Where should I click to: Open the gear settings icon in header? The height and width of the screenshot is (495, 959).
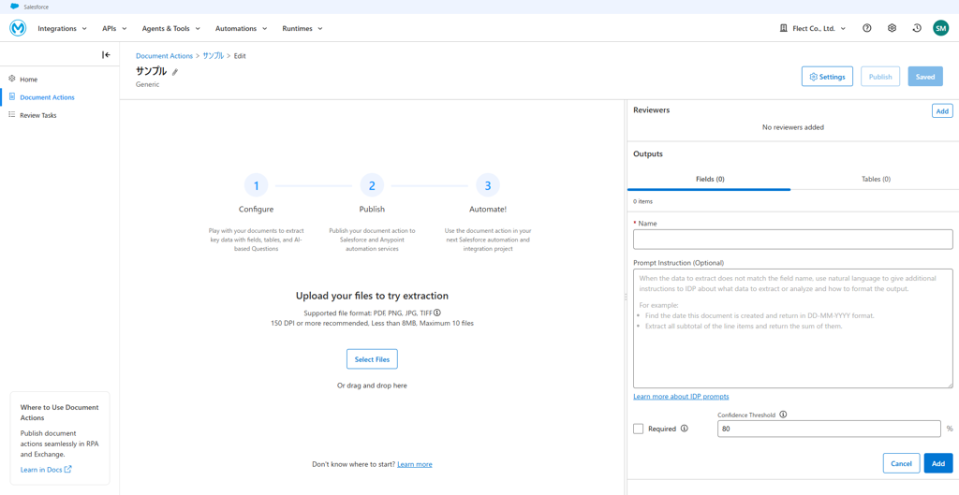pos(893,28)
